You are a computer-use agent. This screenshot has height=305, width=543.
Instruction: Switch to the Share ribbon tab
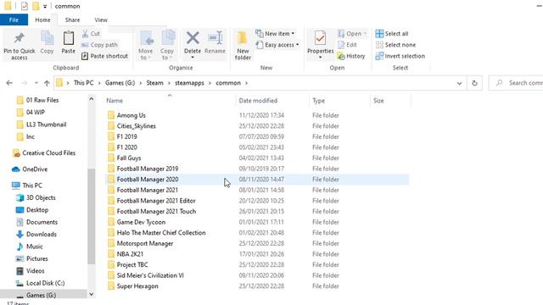(72, 19)
